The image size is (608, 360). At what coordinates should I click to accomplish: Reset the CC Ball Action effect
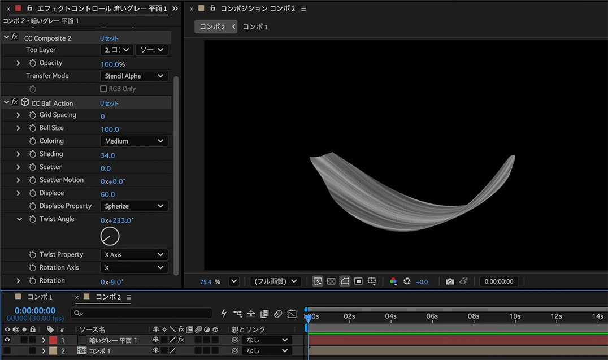click(x=109, y=103)
